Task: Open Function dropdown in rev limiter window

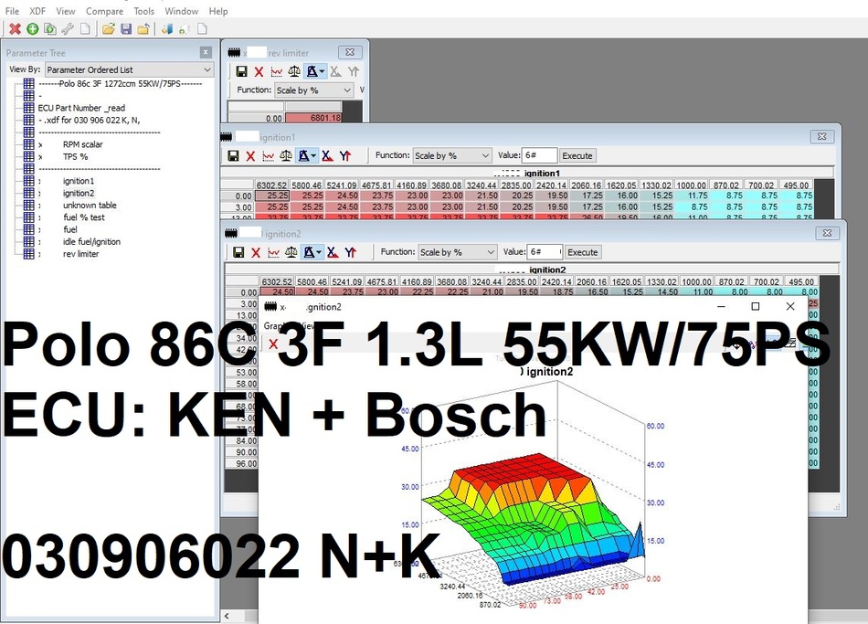Action: (x=314, y=90)
